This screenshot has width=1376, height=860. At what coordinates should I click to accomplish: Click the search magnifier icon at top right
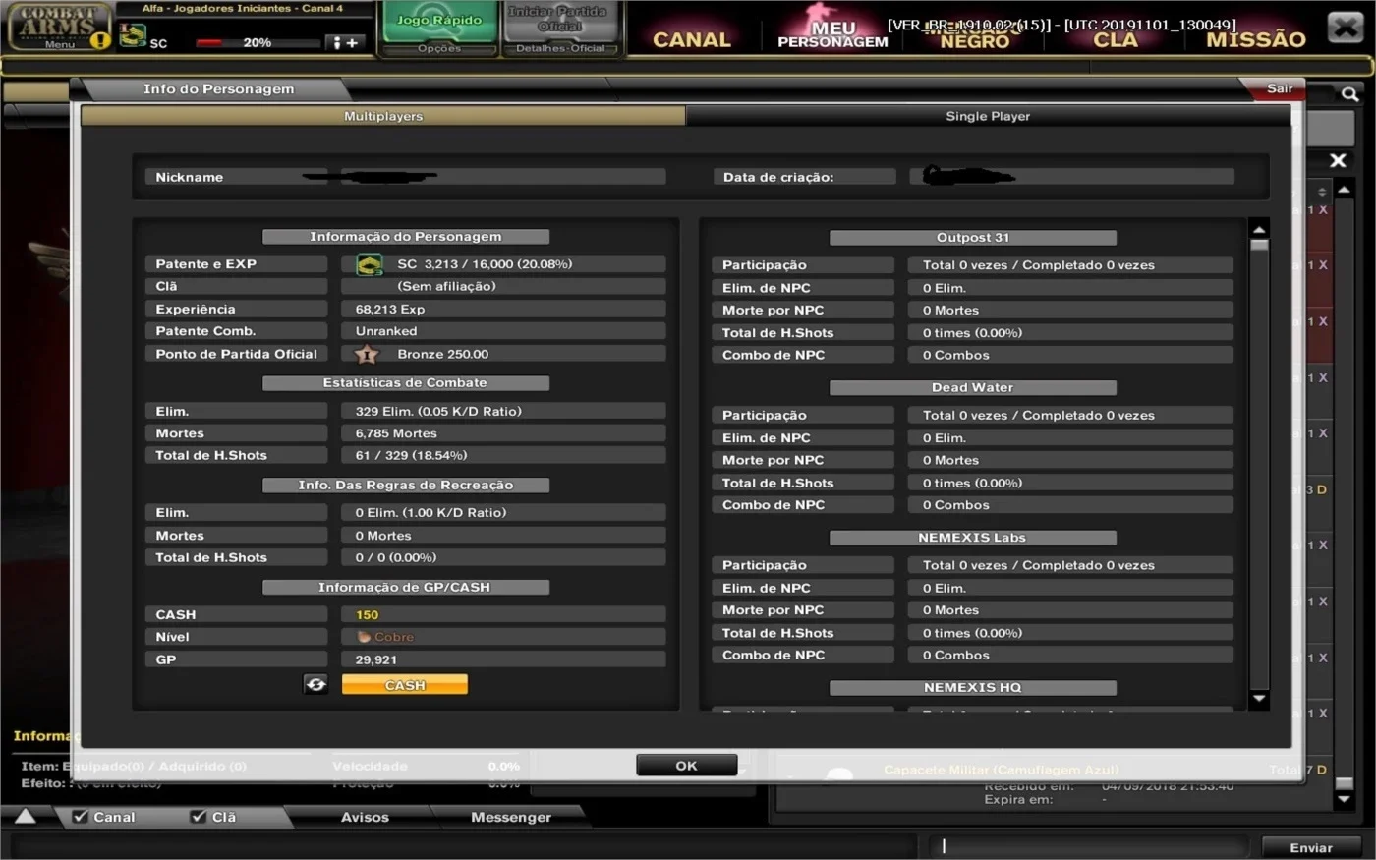point(1350,94)
